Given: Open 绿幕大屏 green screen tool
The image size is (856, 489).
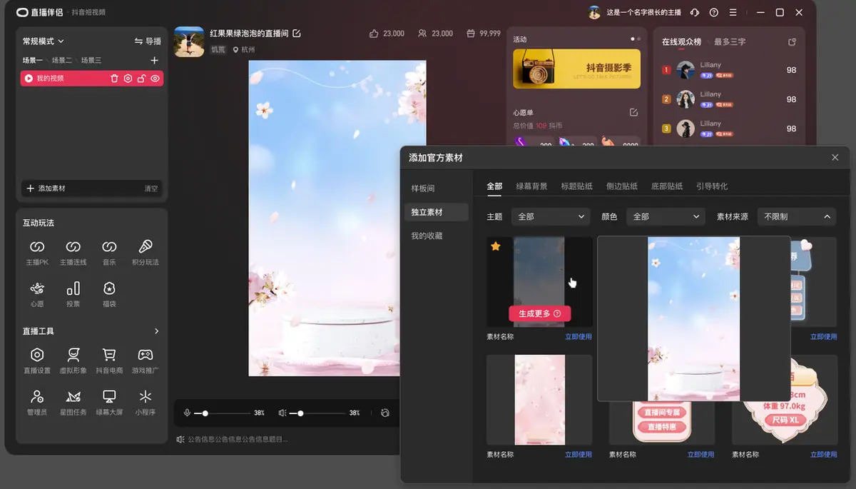Looking at the screenshot, I should tap(109, 402).
